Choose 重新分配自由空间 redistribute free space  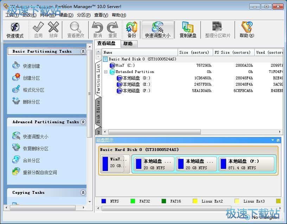[x=34, y=172]
